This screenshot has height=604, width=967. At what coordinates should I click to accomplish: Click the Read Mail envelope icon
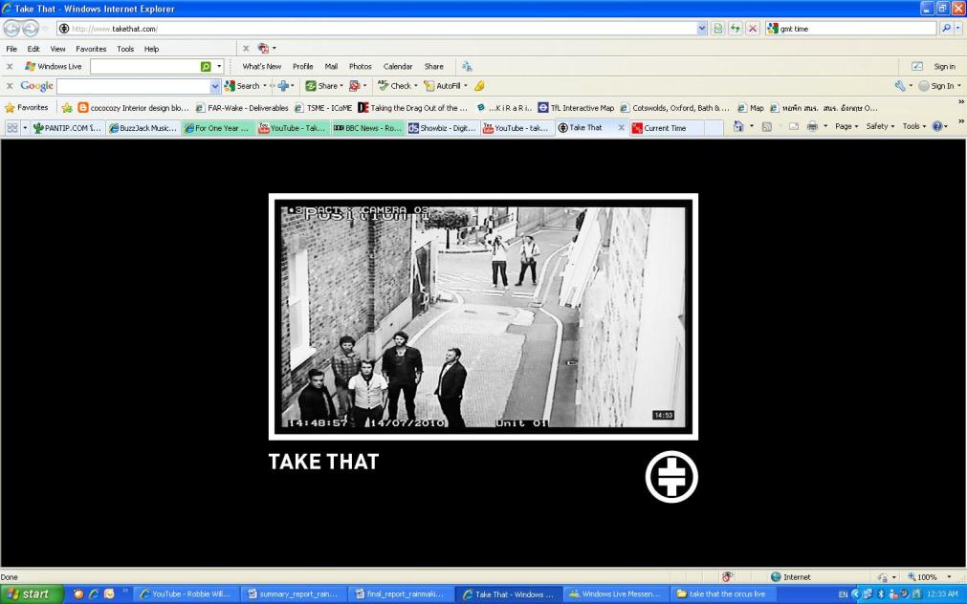tap(794, 126)
